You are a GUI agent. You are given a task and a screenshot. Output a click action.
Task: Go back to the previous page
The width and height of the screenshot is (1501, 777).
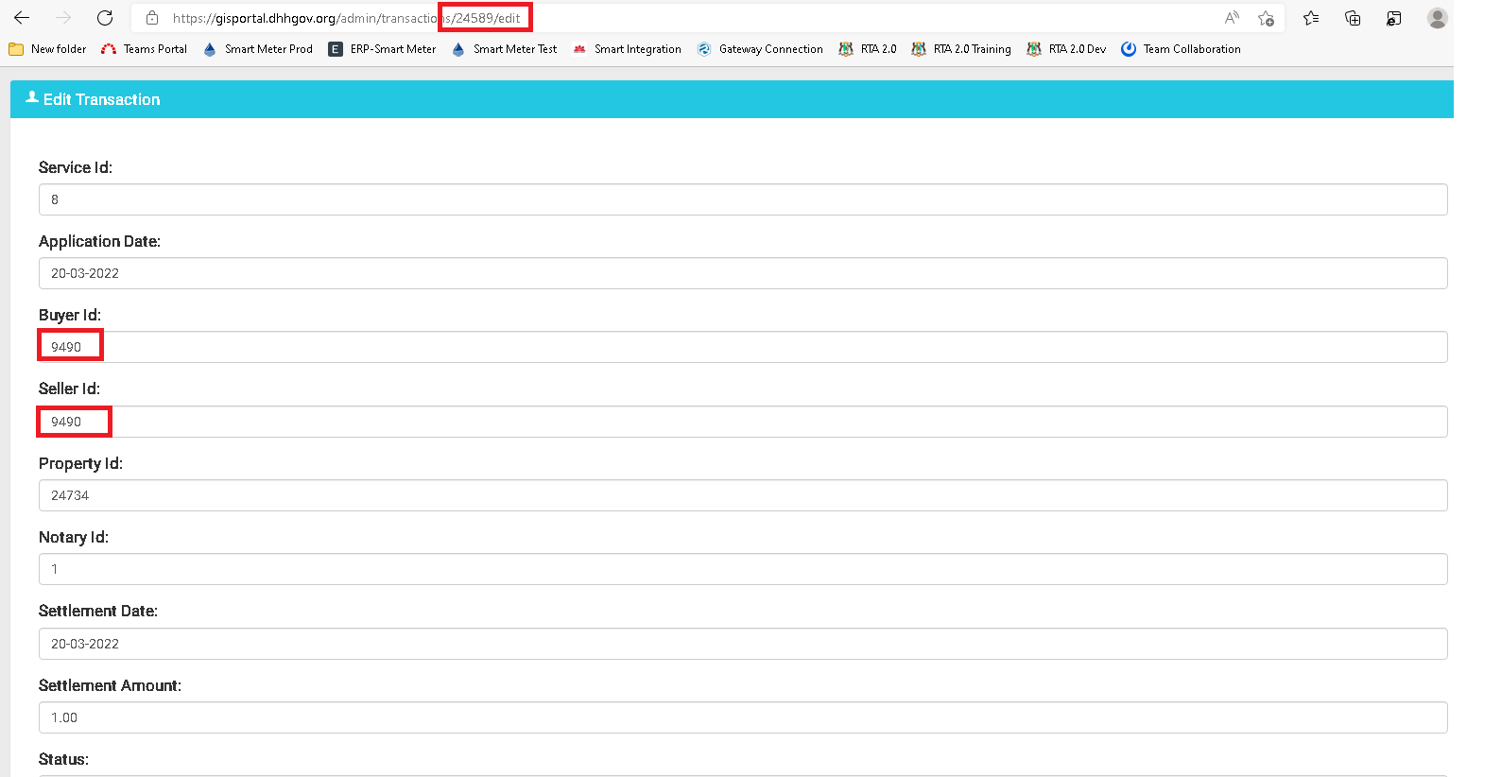(x=22, y=18)
